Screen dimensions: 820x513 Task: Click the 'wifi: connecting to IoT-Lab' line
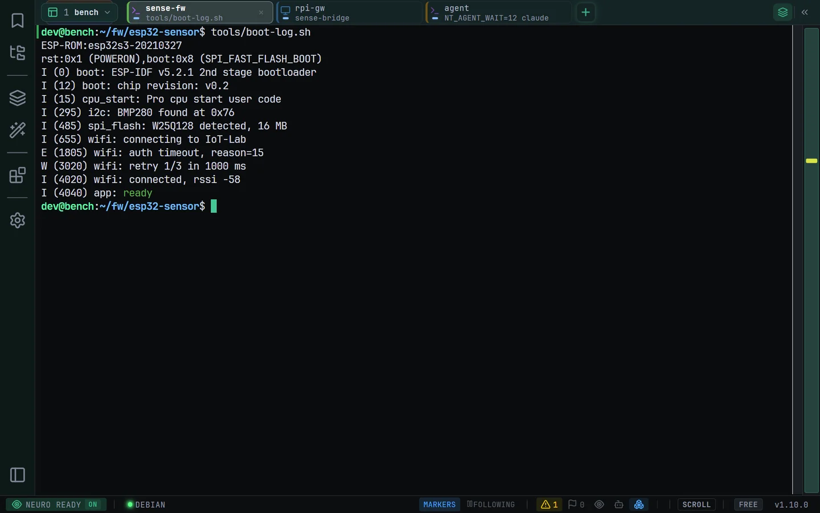[x=143, y=140]
